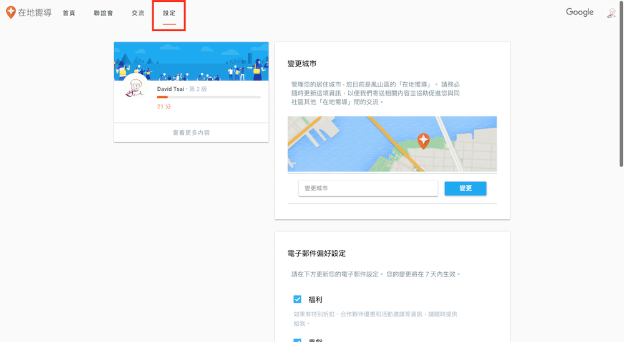This screenshot has width=624, height=342.
Task: Click the 查看更多內容 link
Action: pyautogui.click(x=191, y=133)
